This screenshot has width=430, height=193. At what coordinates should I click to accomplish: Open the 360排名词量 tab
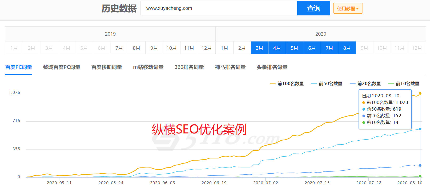(189, 67)
